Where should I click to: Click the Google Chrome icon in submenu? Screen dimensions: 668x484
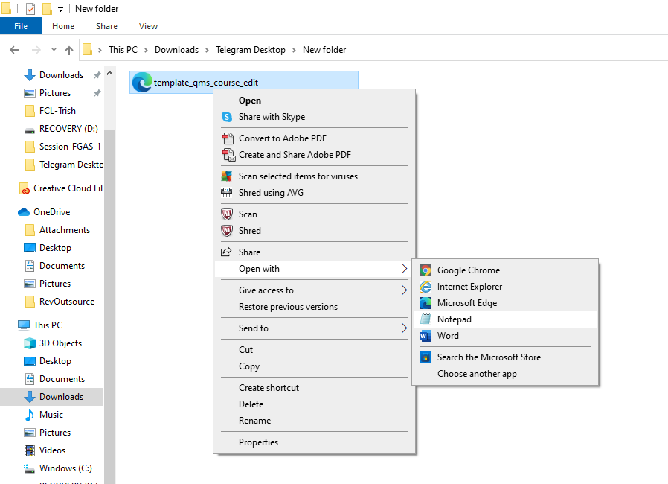point(425,270)
